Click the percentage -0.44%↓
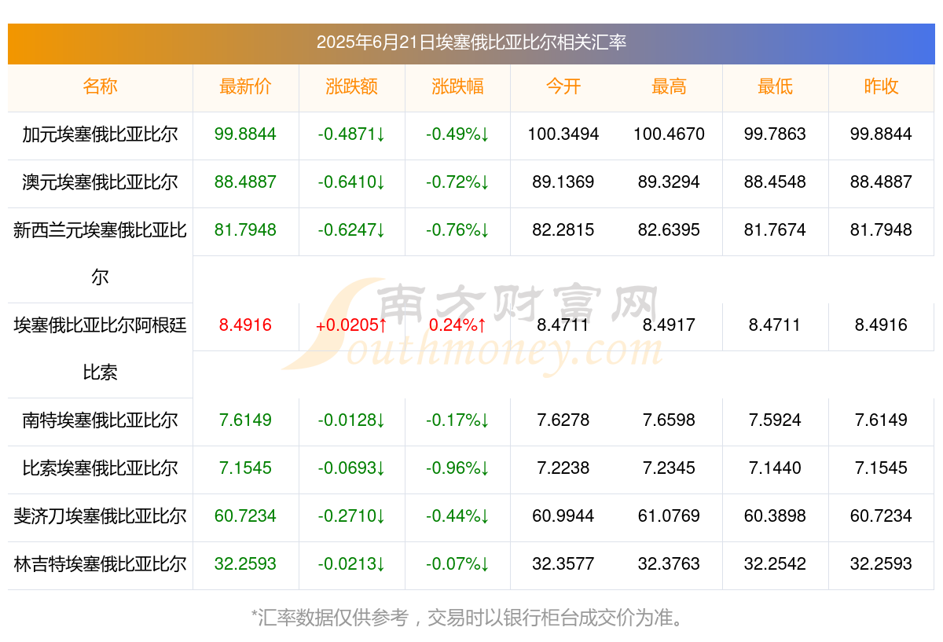Screen dimensions: 943x642 coord(457,516)
